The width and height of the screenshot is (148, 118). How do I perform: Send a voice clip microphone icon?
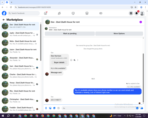point(46,108)
